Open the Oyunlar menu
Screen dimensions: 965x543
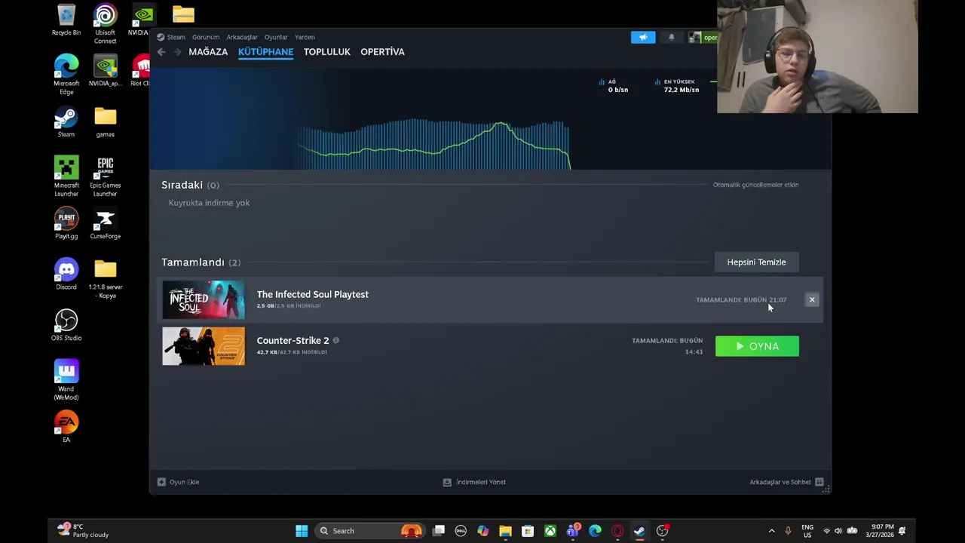click(x=276, y=37)
